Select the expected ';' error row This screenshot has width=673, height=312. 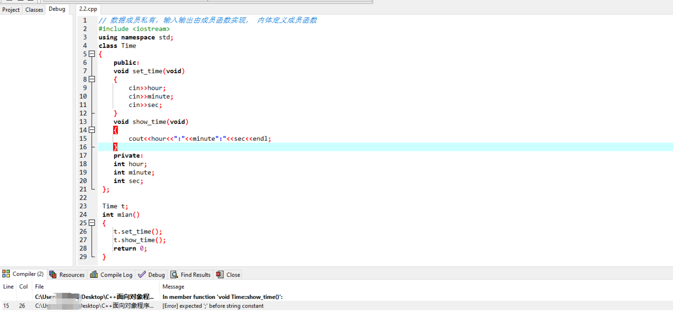[x=336, y=306]
